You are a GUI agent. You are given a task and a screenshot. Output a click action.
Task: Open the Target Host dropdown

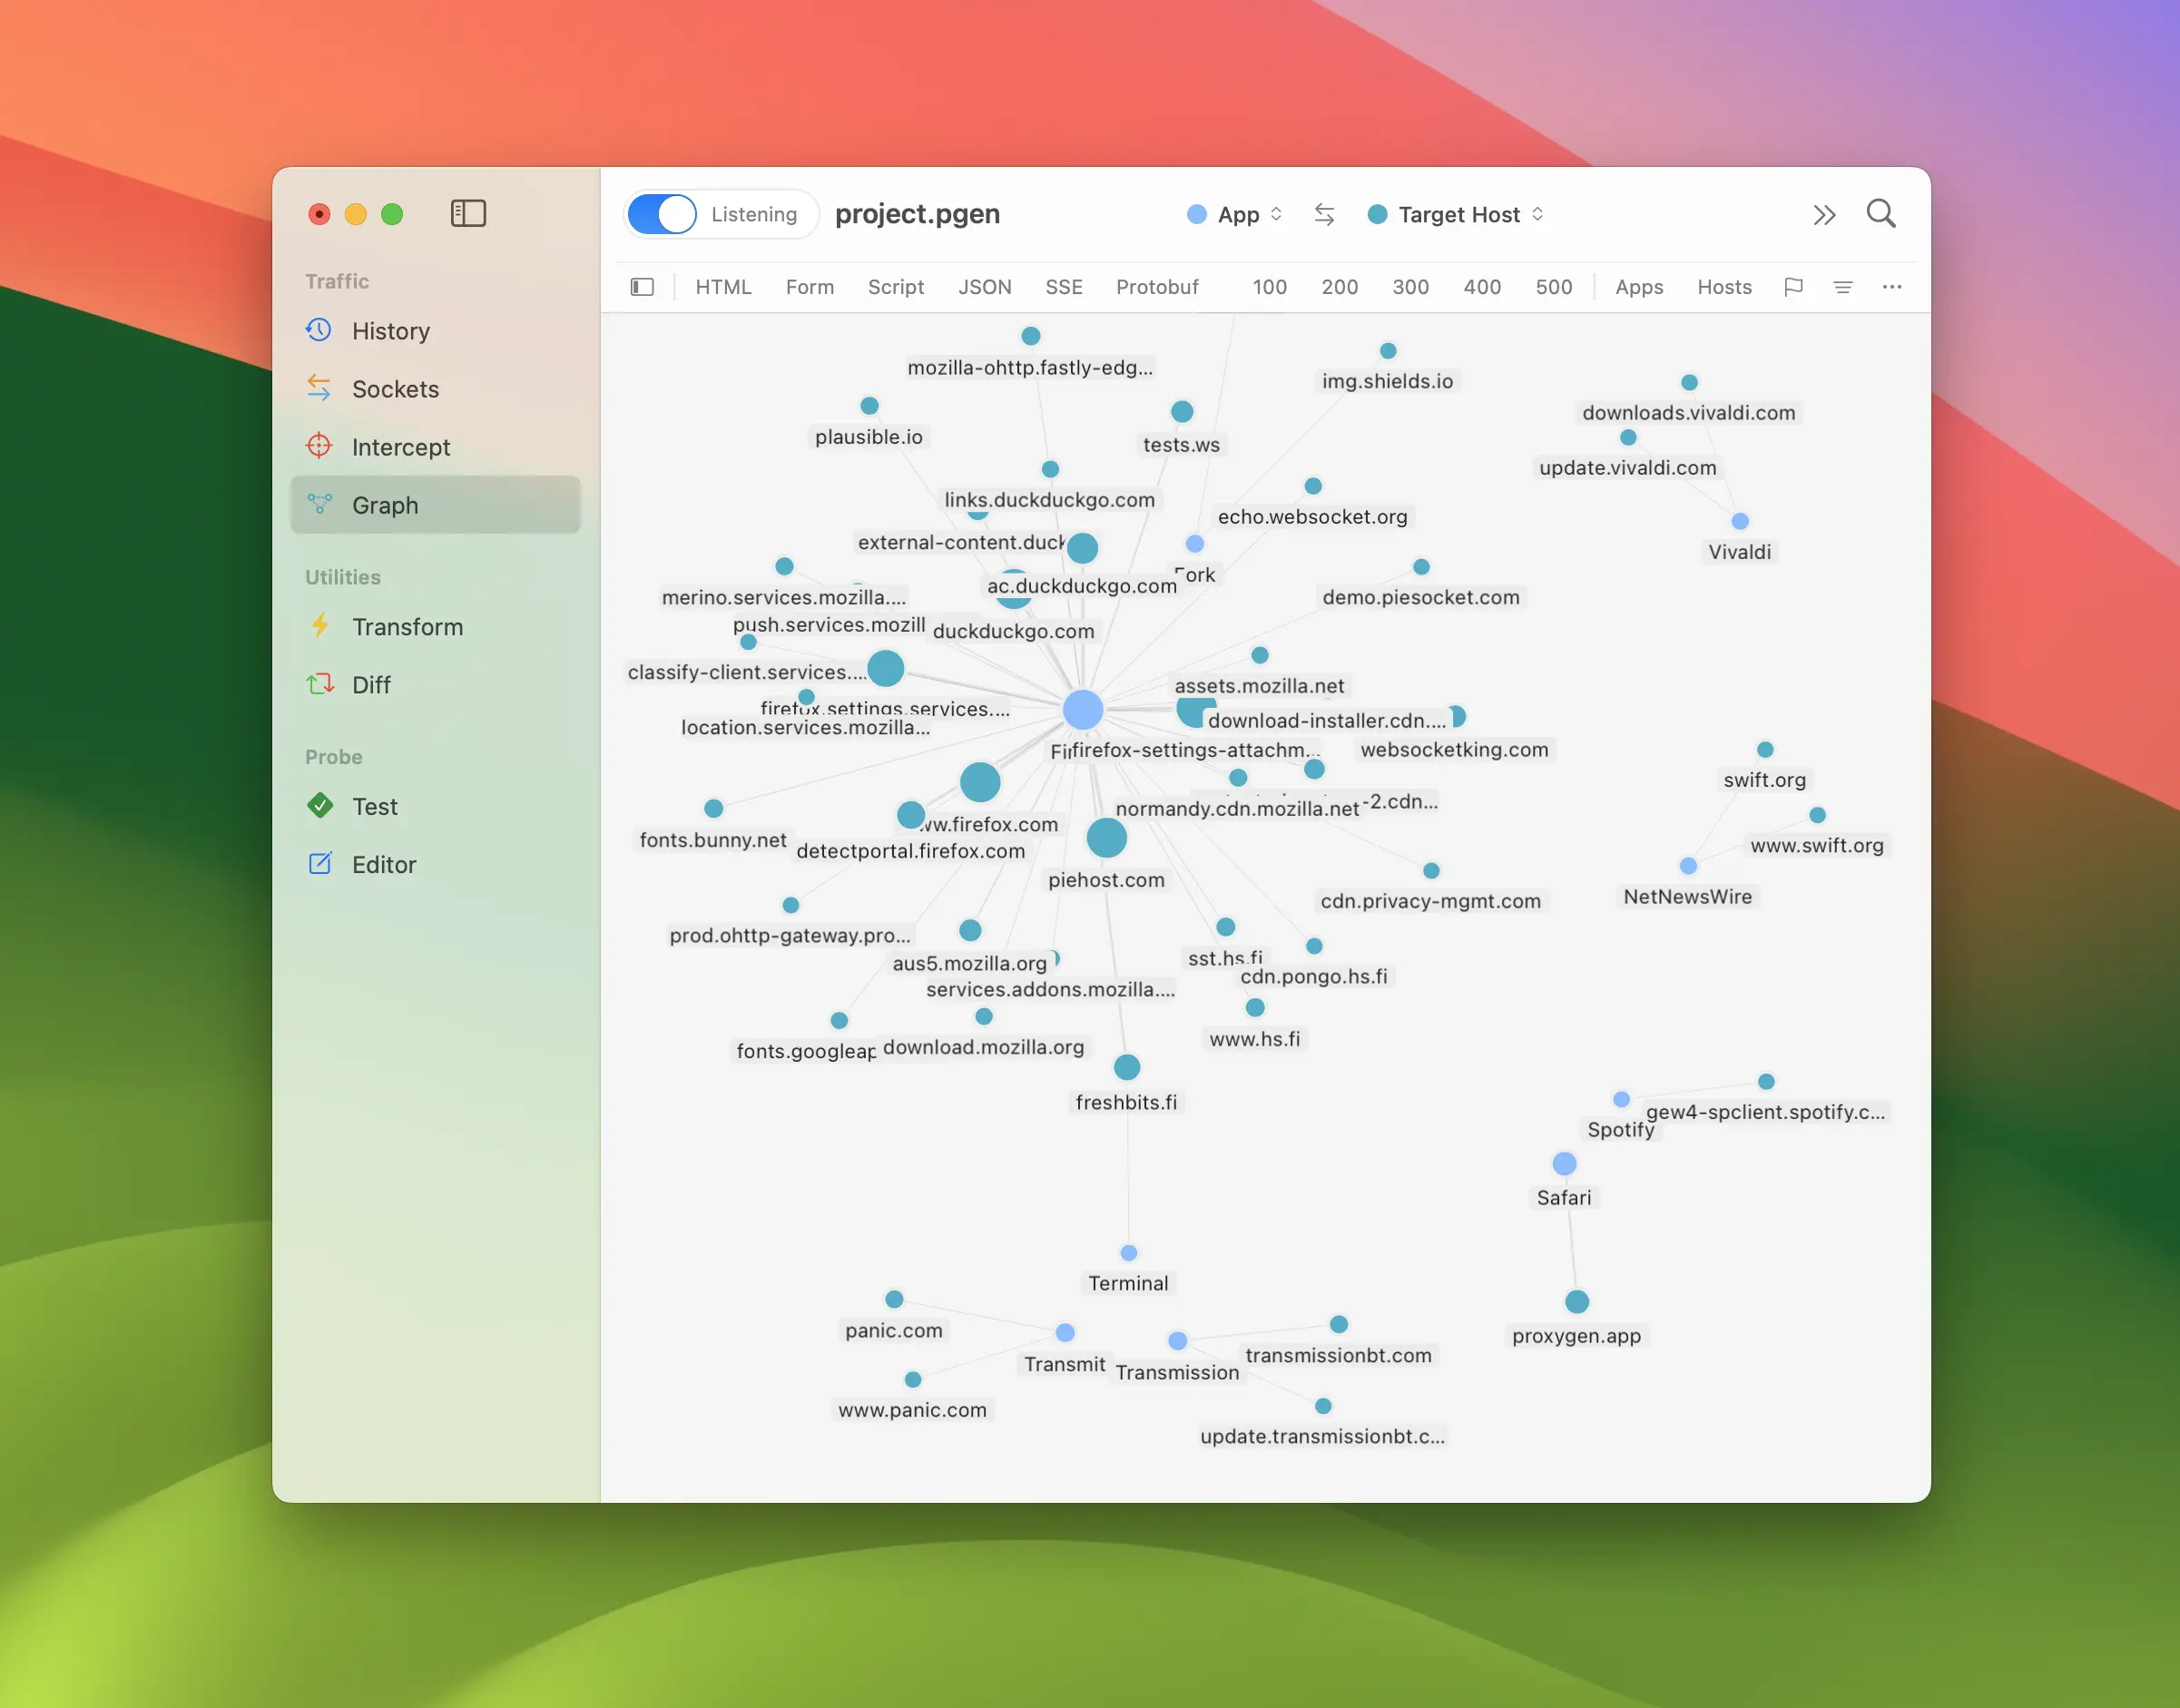(x=1456, y=214)
